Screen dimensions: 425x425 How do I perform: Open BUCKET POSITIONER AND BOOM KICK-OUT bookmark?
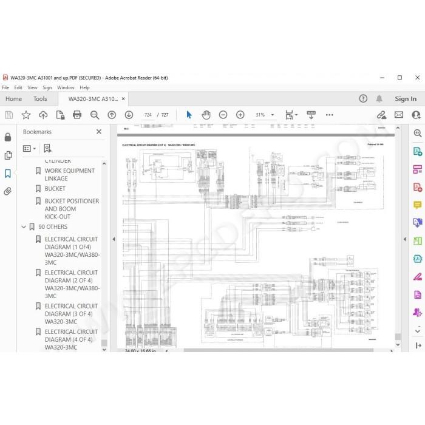pos(72,209)
